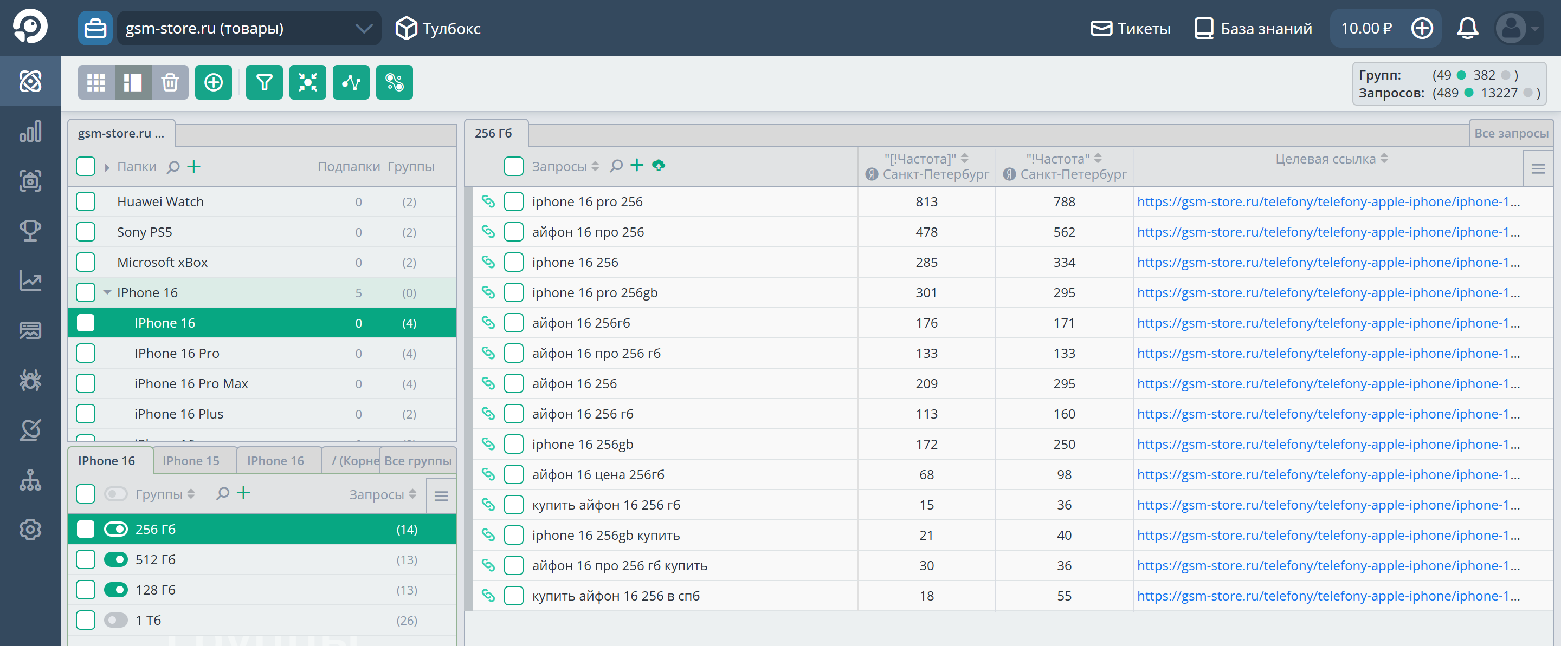The width and height of the screenshot is (1561, 646).
Task: Click link icon beside iphone 16 pro 256
Action: point(488,201)
